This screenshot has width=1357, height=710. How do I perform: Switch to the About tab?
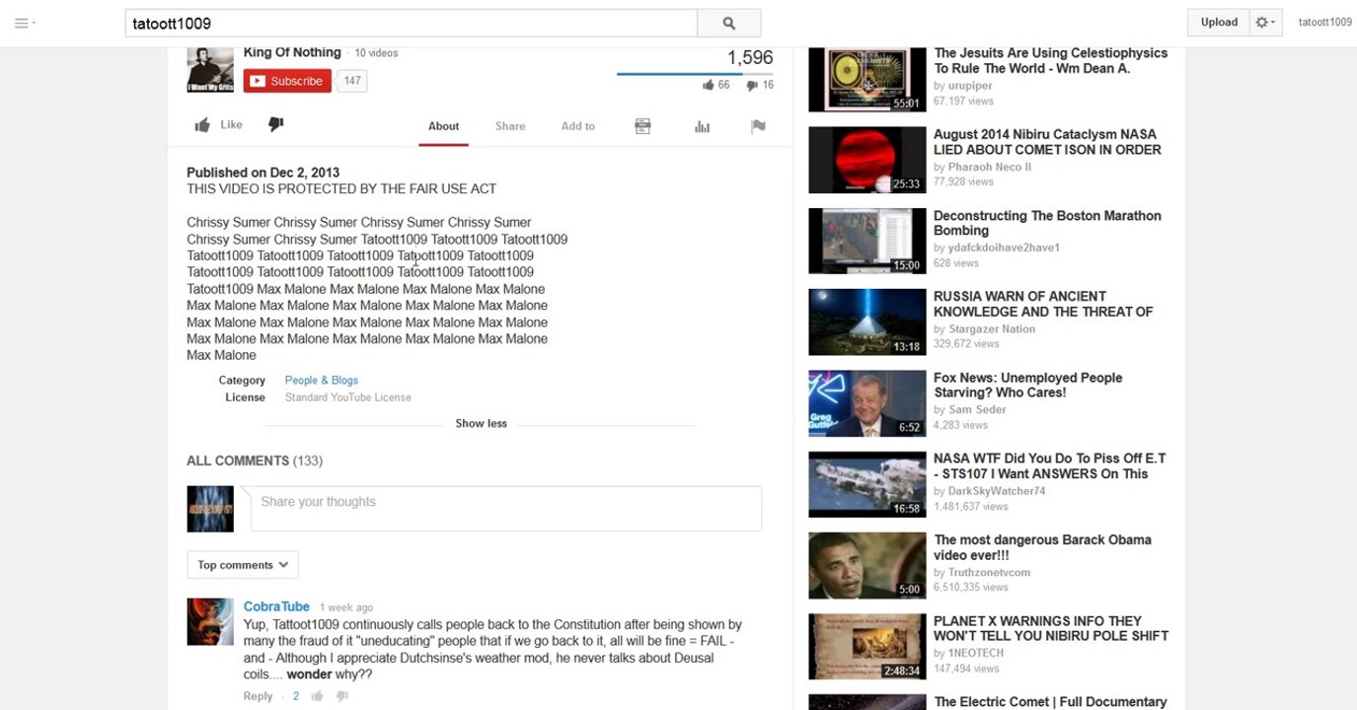click(443, 126)
